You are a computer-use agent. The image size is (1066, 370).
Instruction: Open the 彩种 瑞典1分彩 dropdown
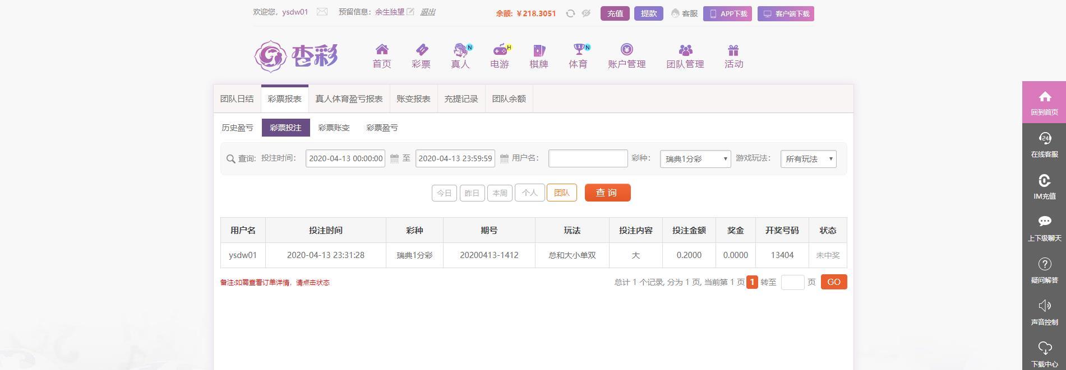[695, 159]
